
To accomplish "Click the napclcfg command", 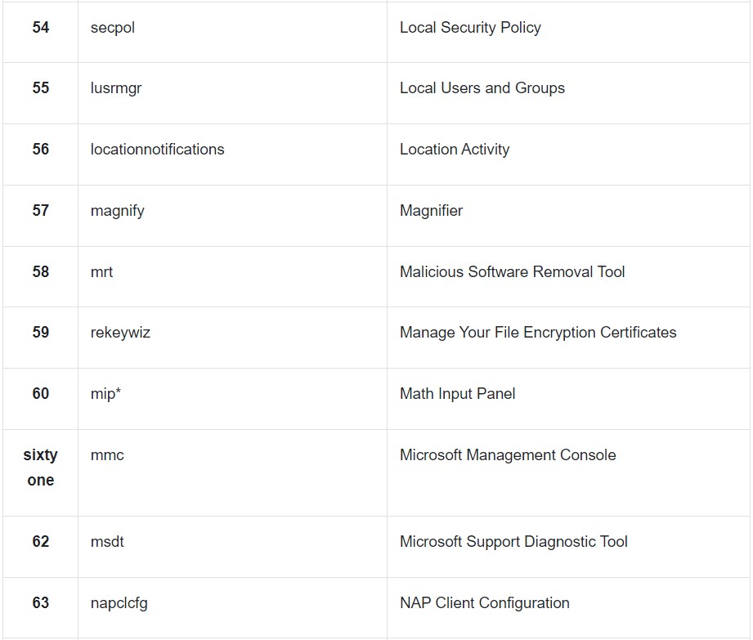I will click(119, 603).
